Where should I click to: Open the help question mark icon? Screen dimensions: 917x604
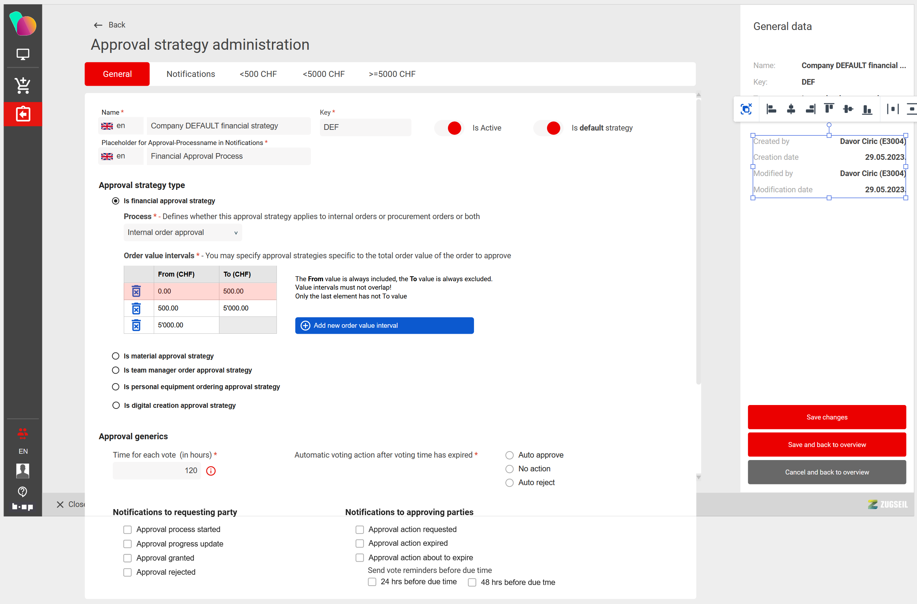(23, 491)
